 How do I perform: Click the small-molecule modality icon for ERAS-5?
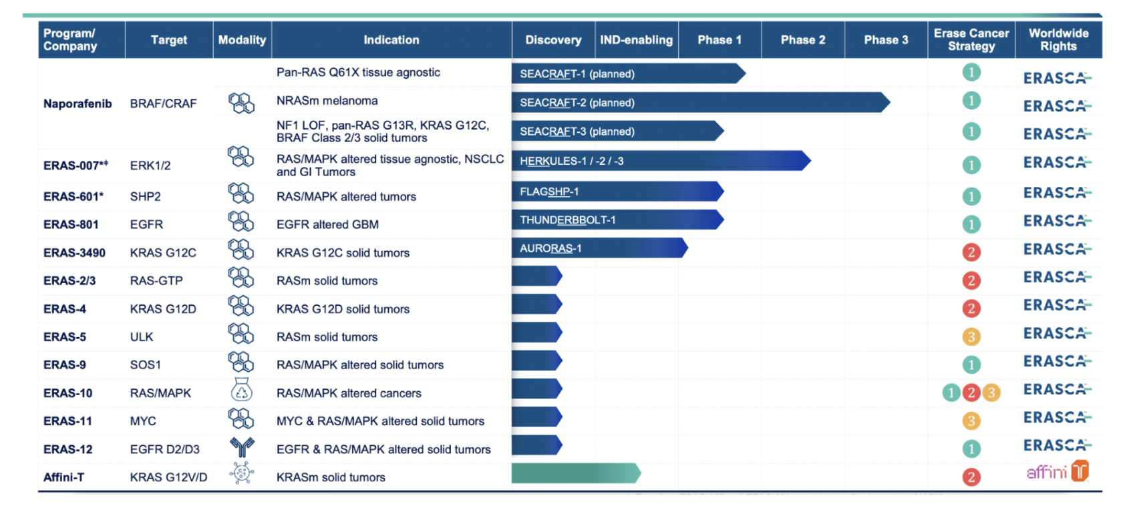click(x=241, y=334)
